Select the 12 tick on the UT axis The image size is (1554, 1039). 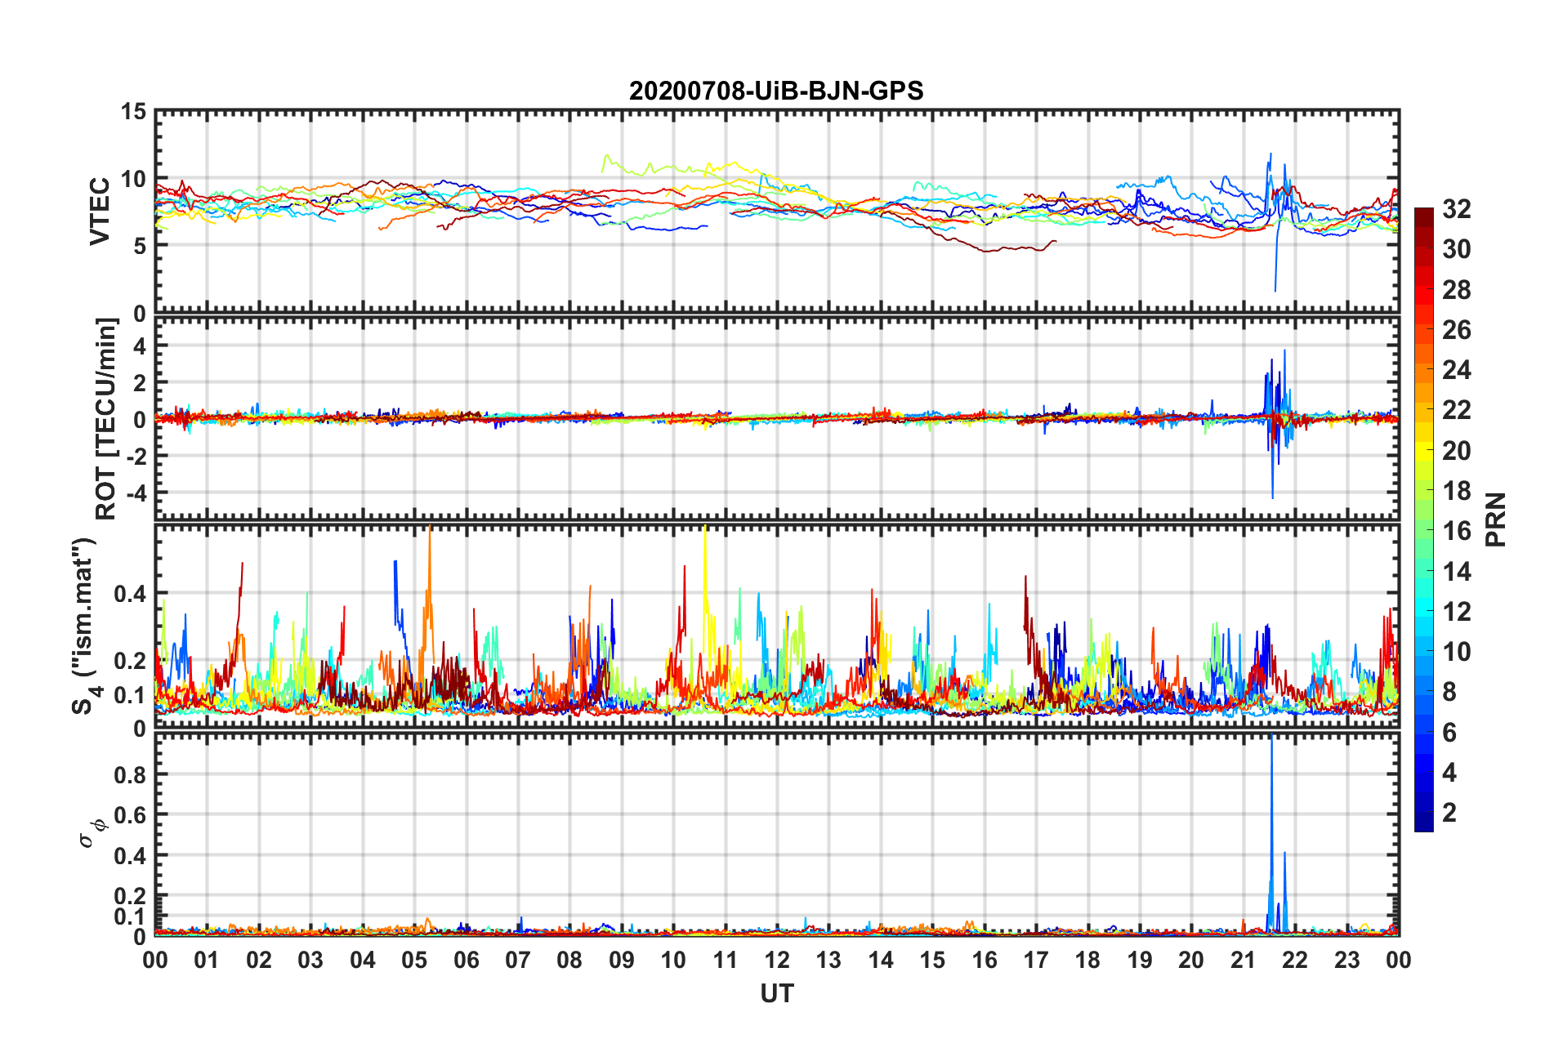(x=776, y=961)
